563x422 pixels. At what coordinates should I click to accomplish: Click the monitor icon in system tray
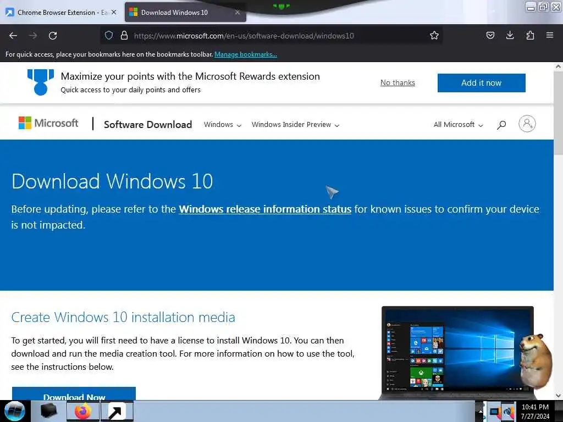tap(495, 412)
